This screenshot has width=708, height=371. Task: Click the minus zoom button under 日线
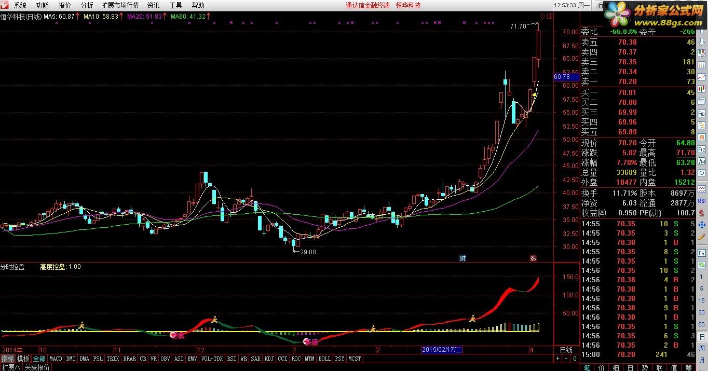pyautogui.click(x=566, y=359)
